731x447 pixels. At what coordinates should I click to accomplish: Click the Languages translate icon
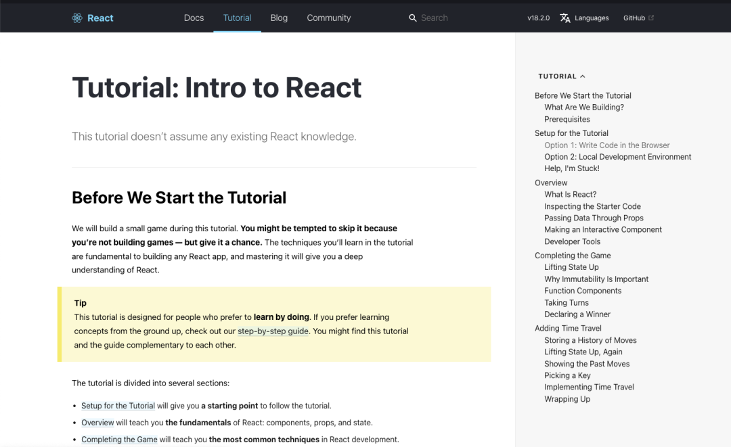click(565, 18)
